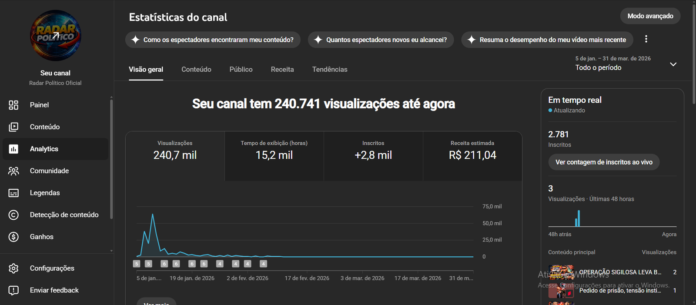Ask 'Quantos espectadores novos eu alcancei?'

click(381, 40)
